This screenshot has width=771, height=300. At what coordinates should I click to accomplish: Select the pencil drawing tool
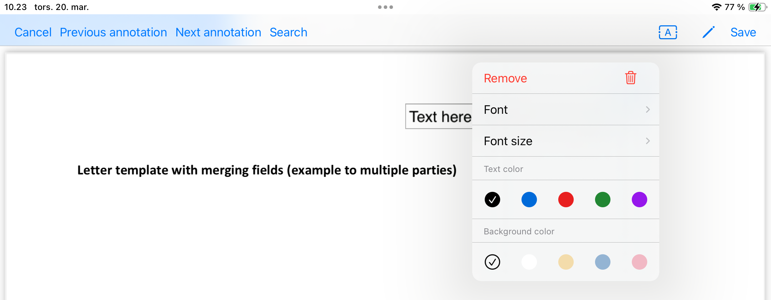[708, 32]
